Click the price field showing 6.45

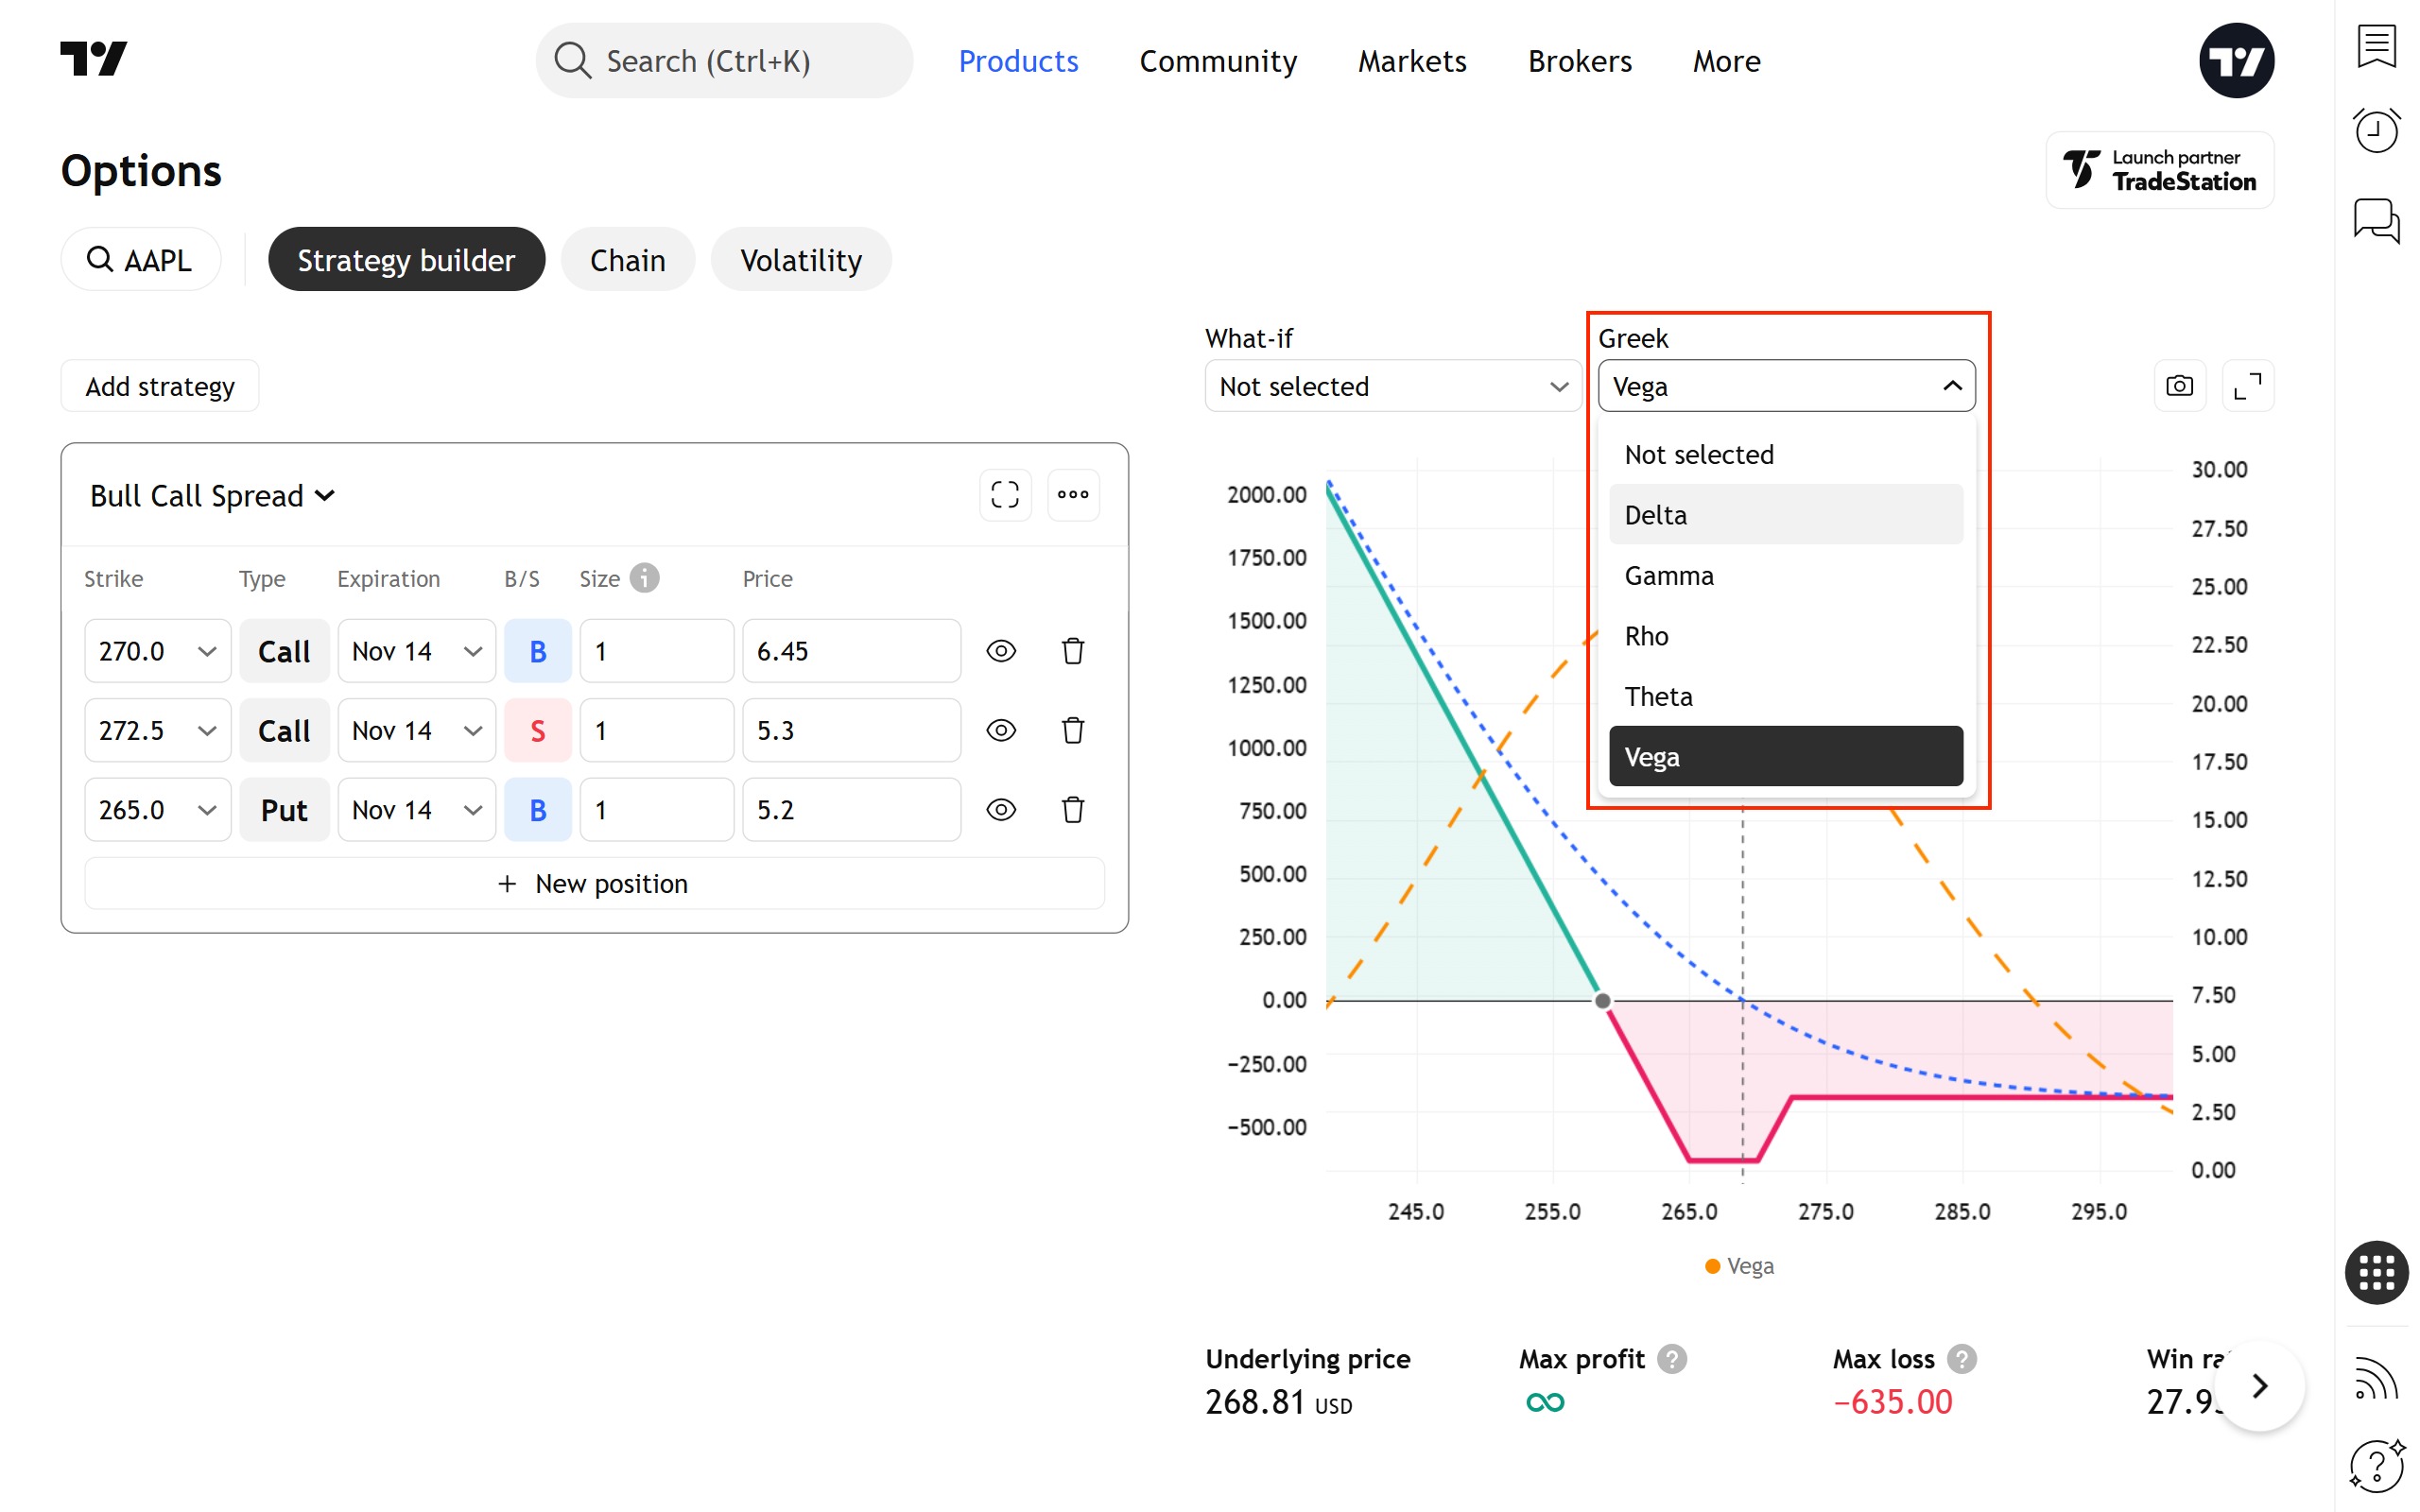[x=850, y=651]
